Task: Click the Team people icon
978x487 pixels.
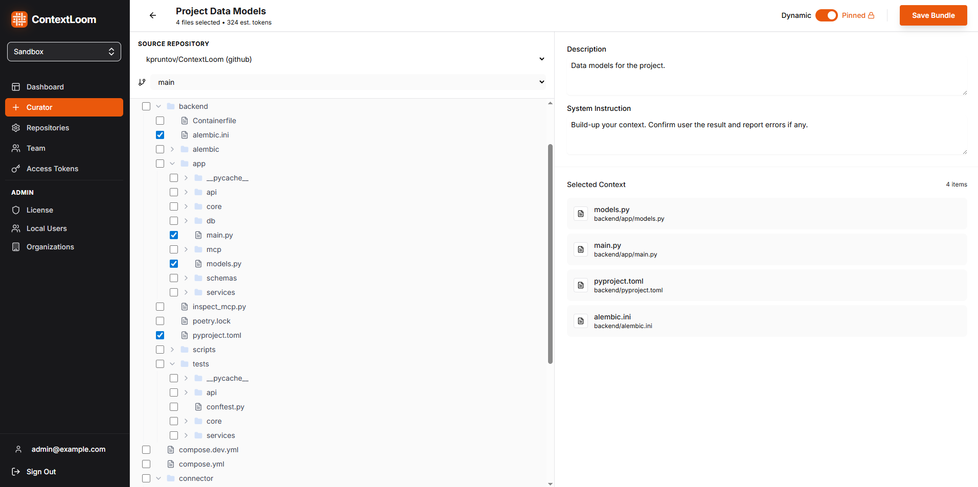Action: click(16, 148)
